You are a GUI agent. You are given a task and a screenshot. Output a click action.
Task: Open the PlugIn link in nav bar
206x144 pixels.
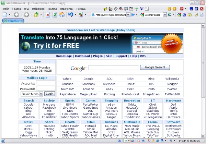pos(98,56)
